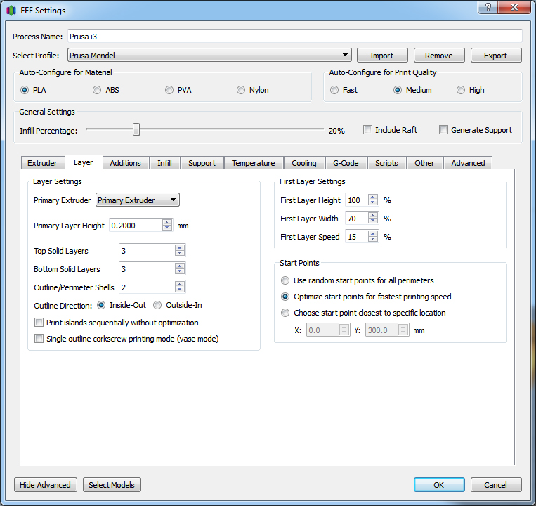The image size is (536, 506).
Task: Click the Infill Percentage slider handle
Action: pos(136,129)
